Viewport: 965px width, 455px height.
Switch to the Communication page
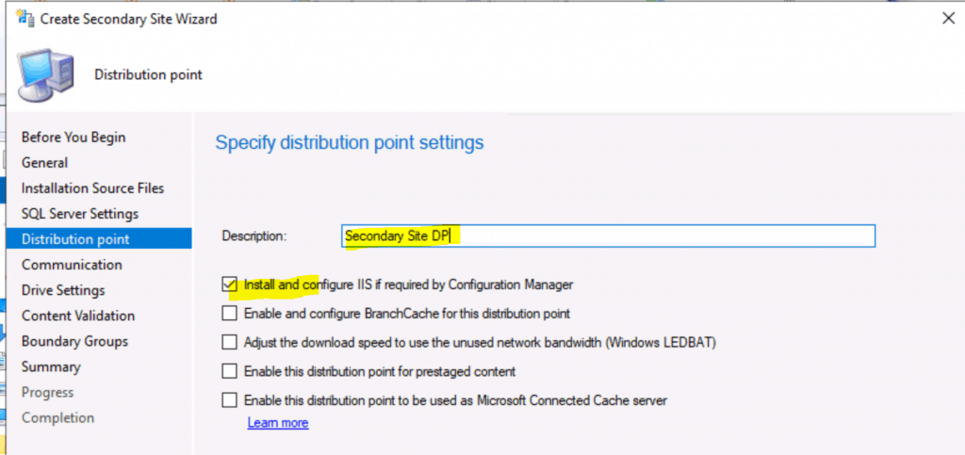coord(72,265)
